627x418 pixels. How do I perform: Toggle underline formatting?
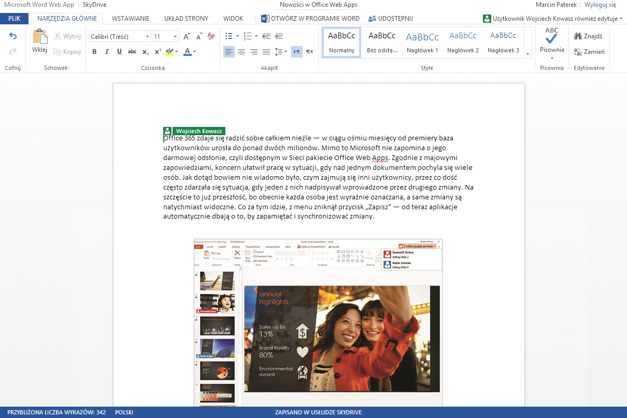coord(119,51)
